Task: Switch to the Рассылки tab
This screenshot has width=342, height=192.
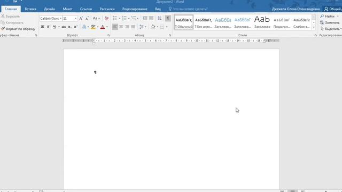Action: [107, 9]
